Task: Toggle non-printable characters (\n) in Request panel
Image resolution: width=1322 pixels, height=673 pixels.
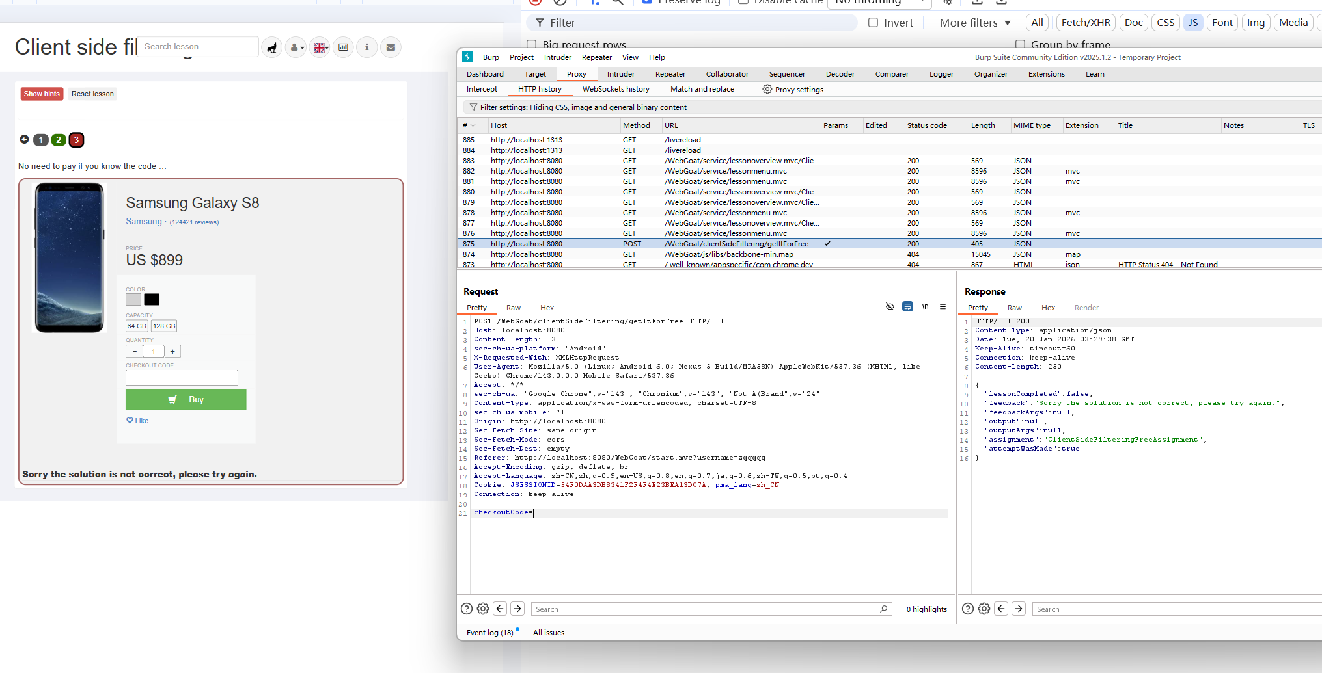Action: click(x=925, y=307)
